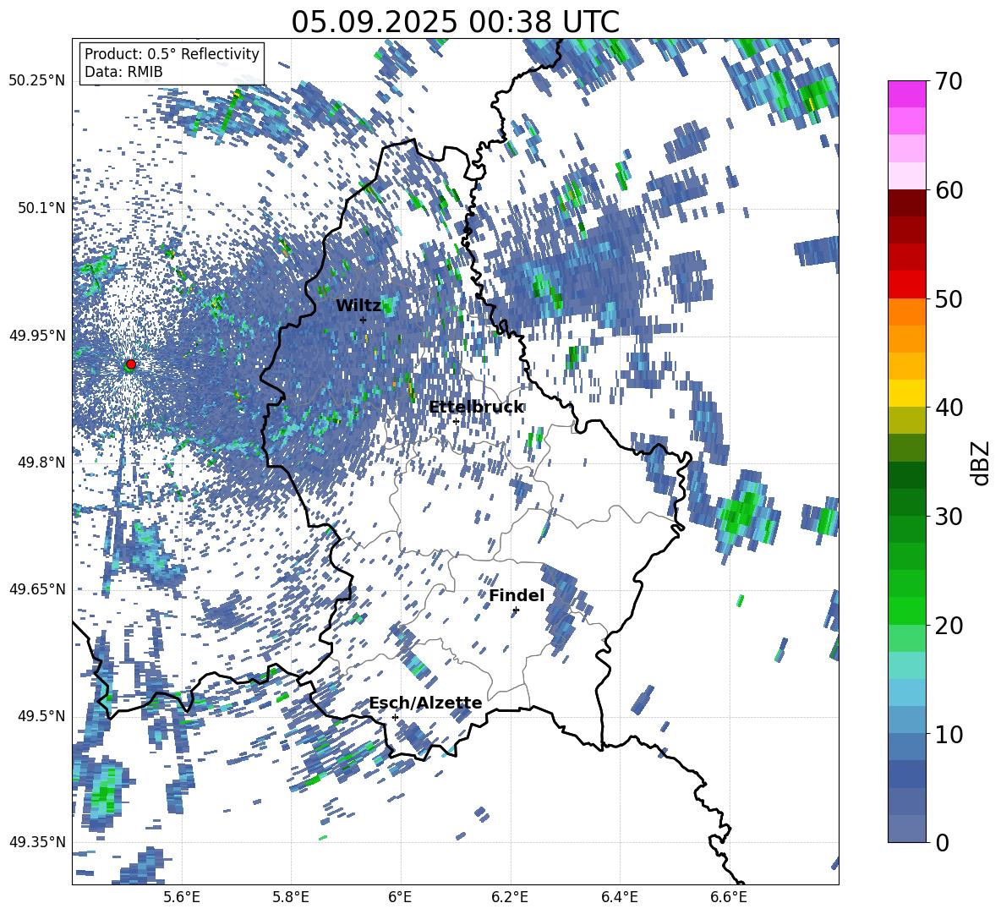Click the 6°E longitude label
Viewport: 1001px width, 914px height.
400,897
